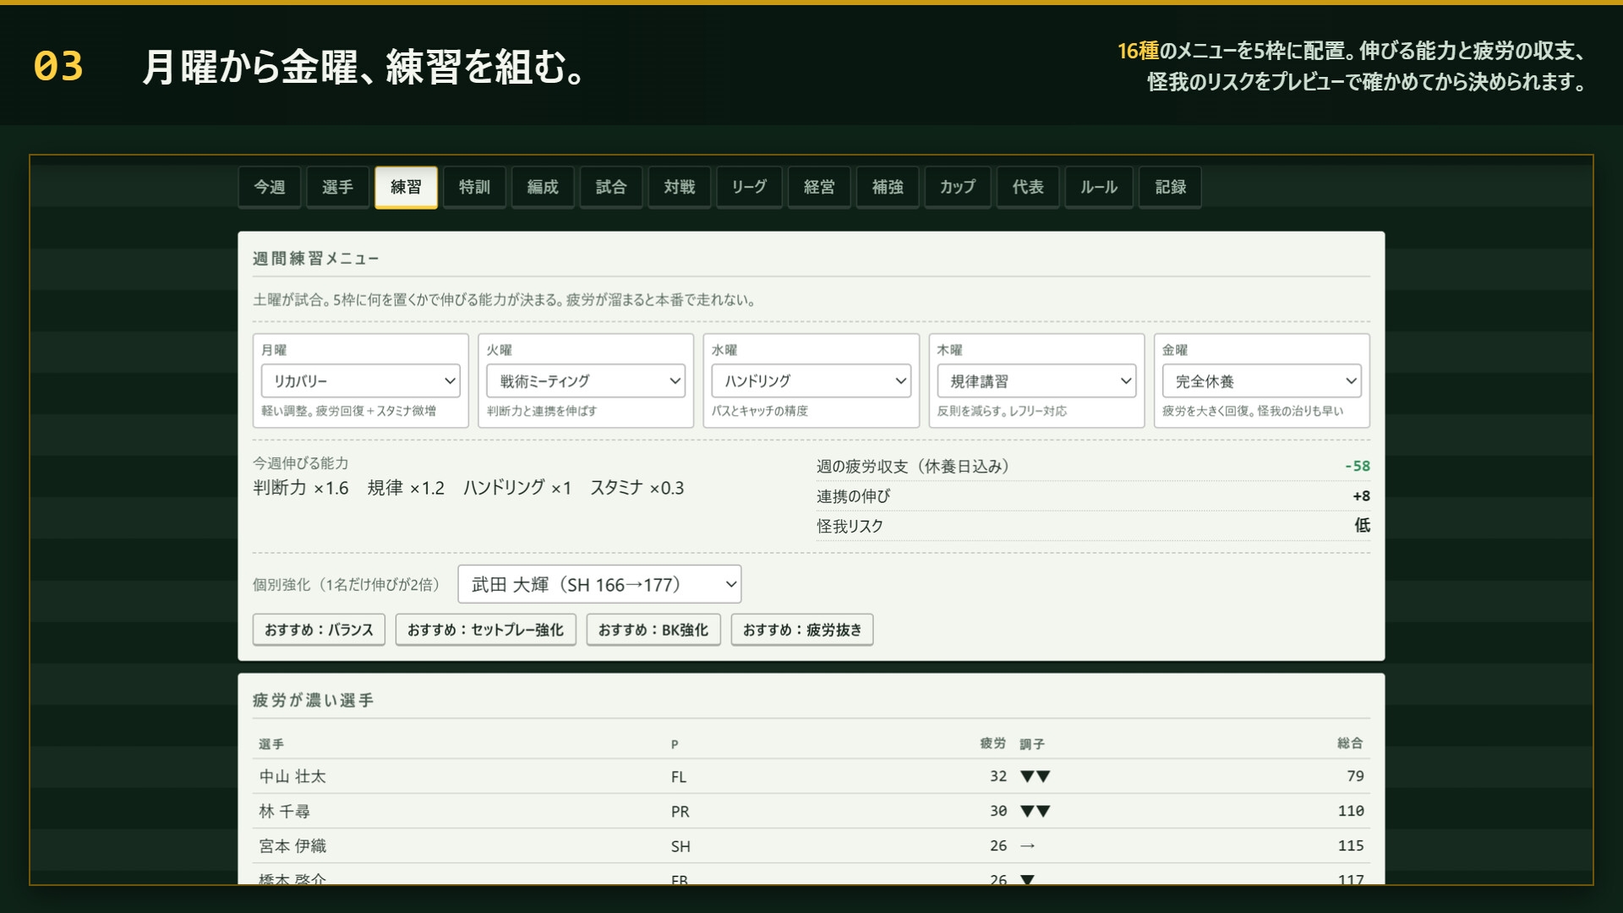Open Friday's 完全休養 practice dropdown
The height and width of the screenshot is (913, 1623).
click(1262, 381)
